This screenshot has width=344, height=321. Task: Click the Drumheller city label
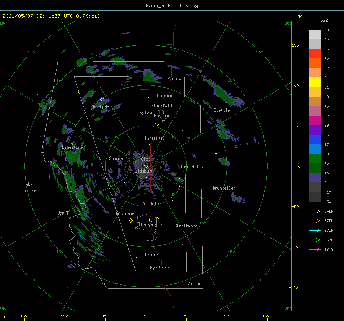coord(224,188)
